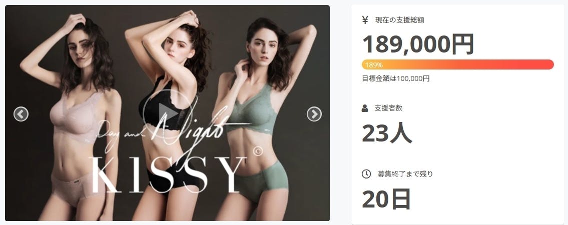Click the supporter person icon

365,108
